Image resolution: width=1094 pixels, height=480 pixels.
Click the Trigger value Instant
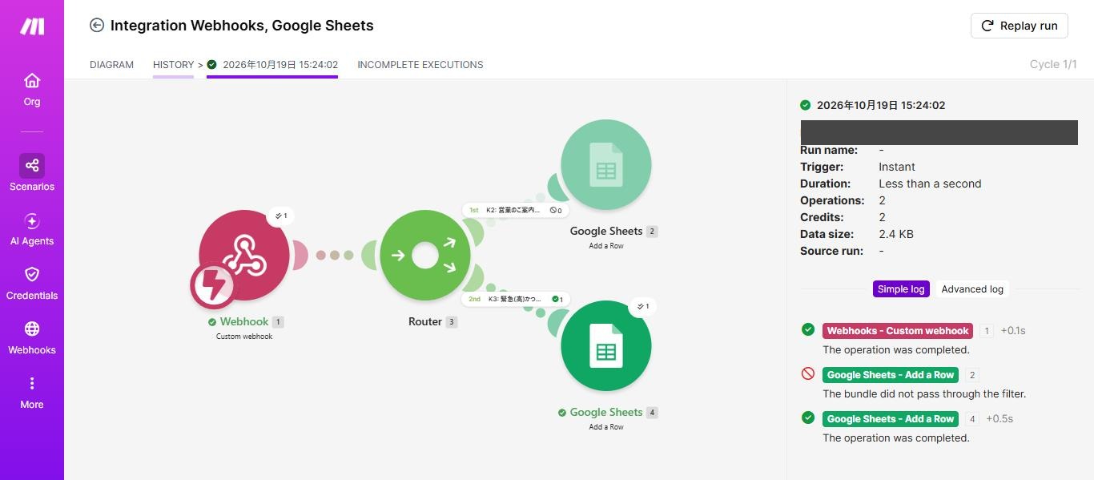(x=897, y=167)
